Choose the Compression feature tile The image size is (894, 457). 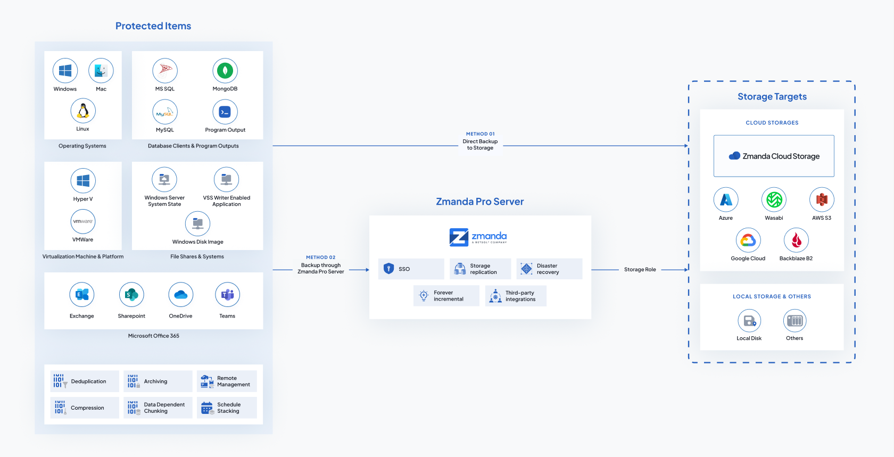[x=85, y=408]
